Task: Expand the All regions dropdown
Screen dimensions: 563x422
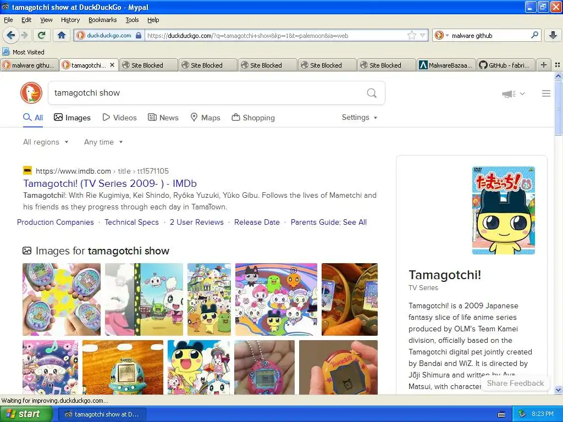Action: pos(46,142)
